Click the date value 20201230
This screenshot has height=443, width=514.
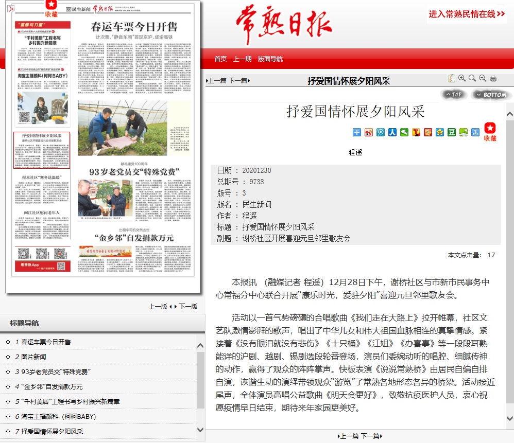tap(256, 170)
